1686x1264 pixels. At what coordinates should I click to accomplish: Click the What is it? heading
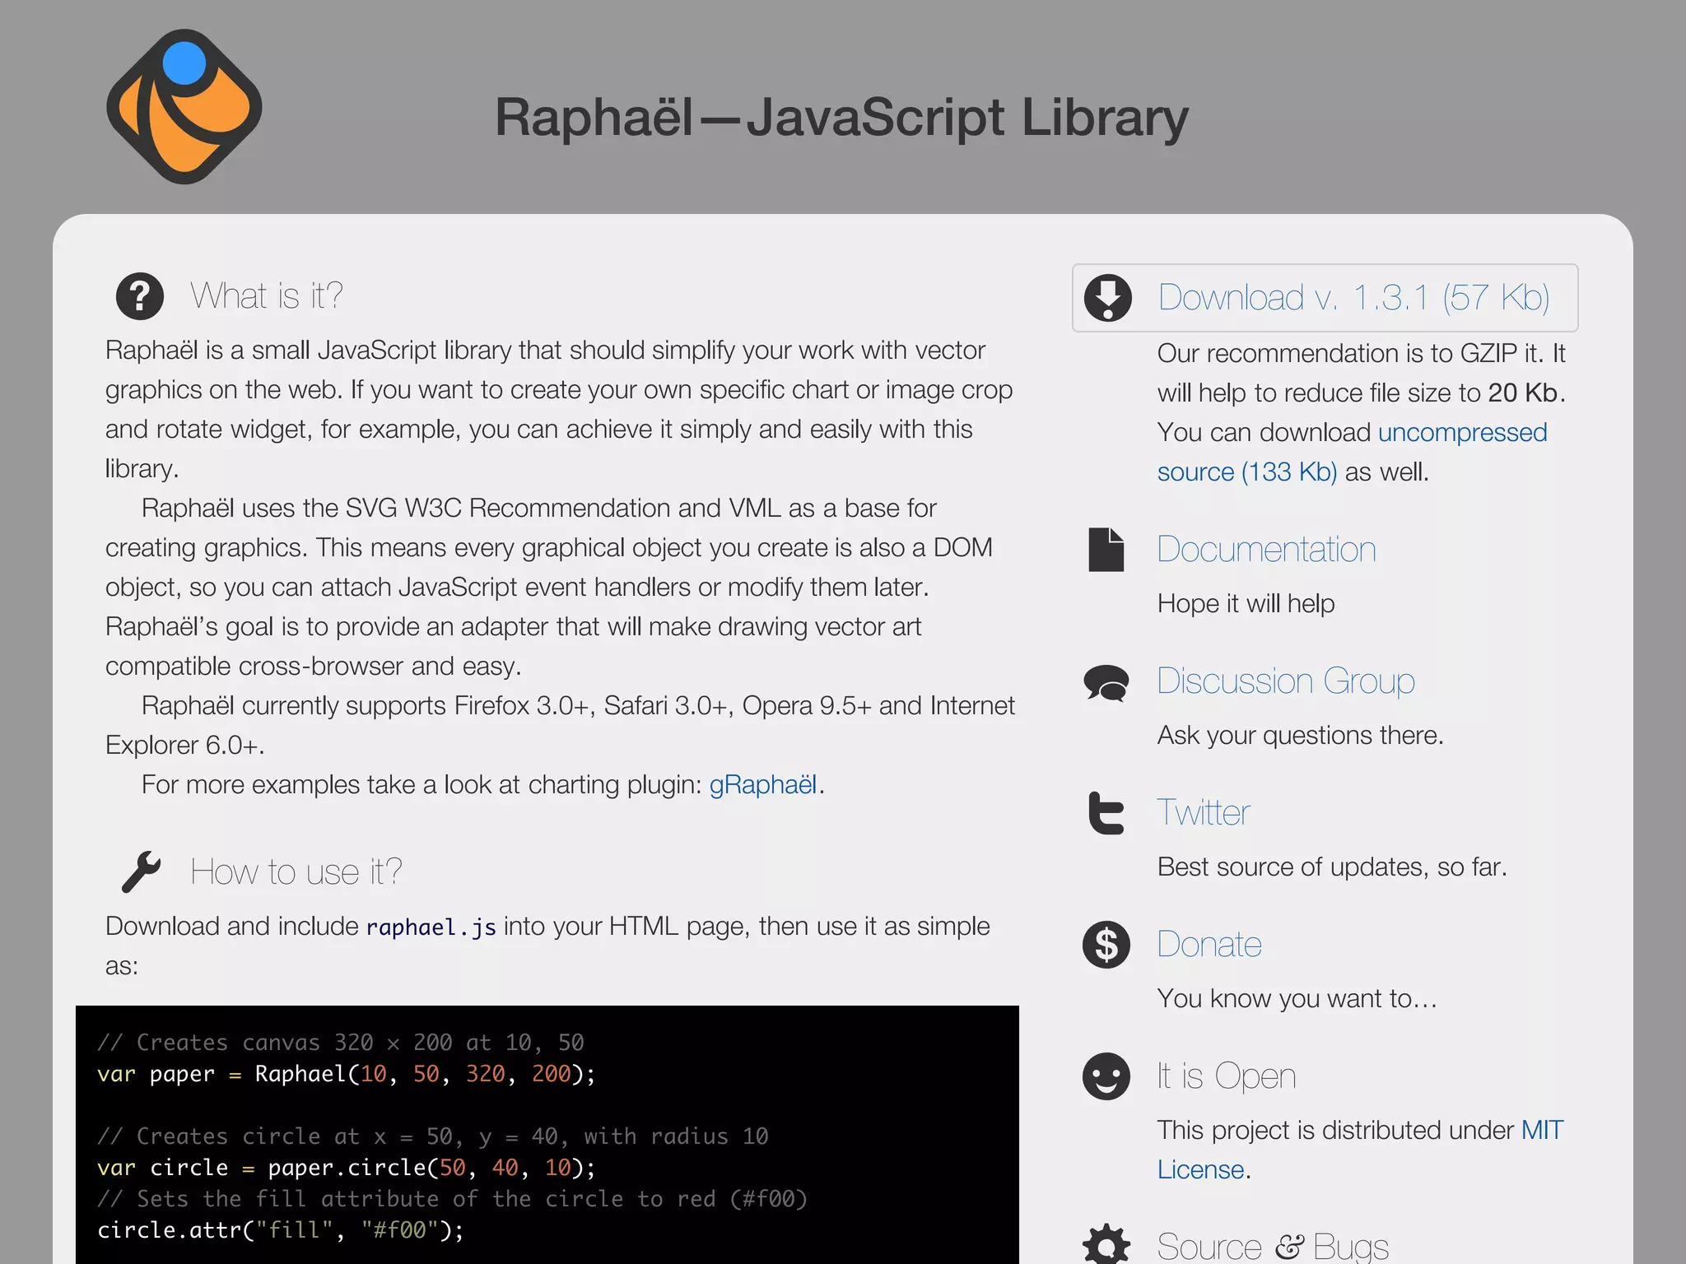[267, 296]
